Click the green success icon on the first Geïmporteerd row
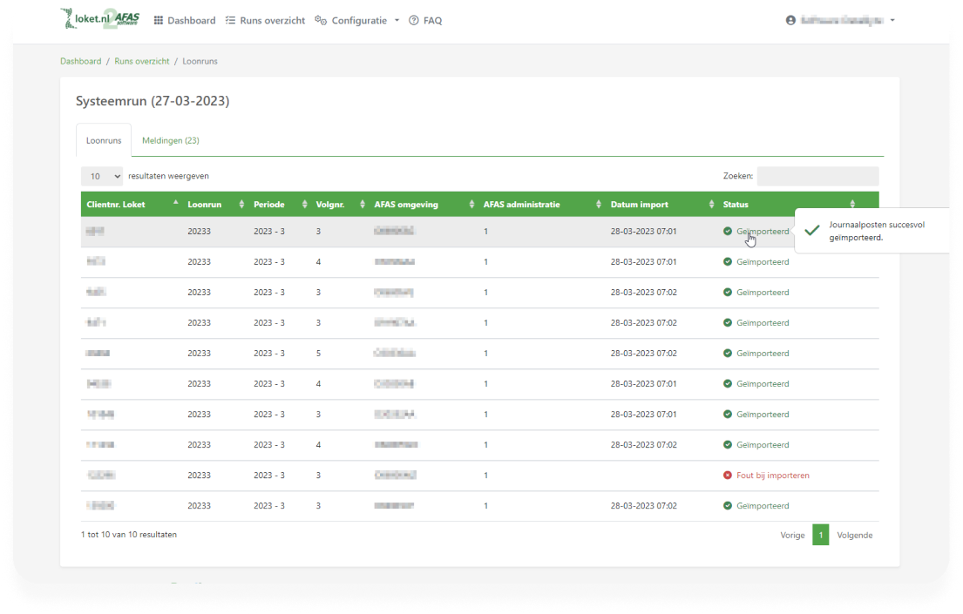 point(729,232)
